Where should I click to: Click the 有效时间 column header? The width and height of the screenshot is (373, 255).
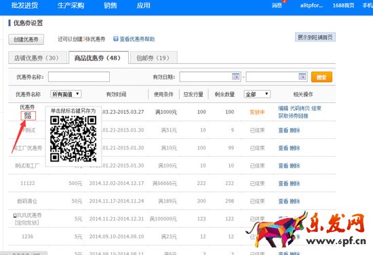click(116, 94)
